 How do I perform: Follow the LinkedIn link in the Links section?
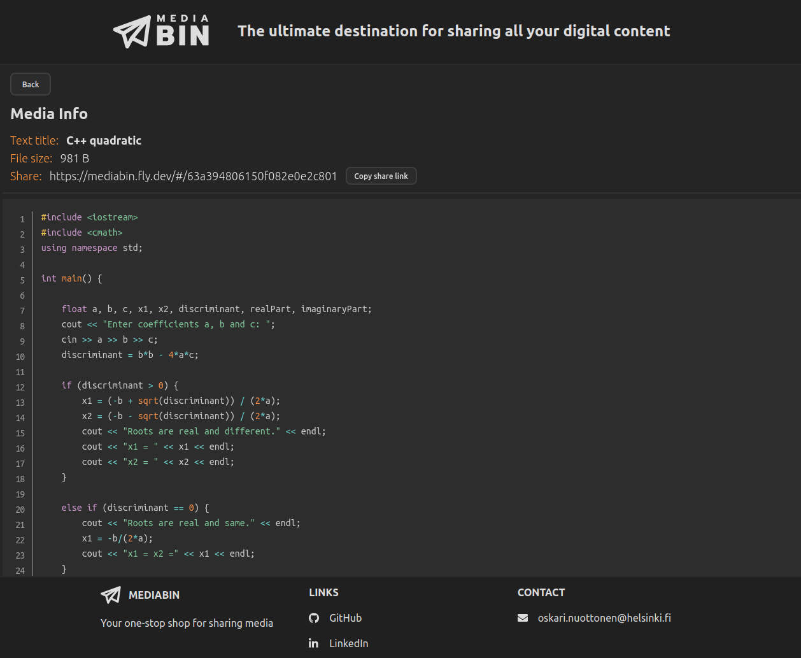click(x=348, y=643)
